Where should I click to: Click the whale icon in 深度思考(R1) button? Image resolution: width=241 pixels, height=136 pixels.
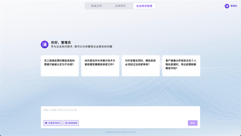(x=46, y=123)
